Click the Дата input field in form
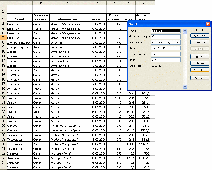 [x=166, y=48]
